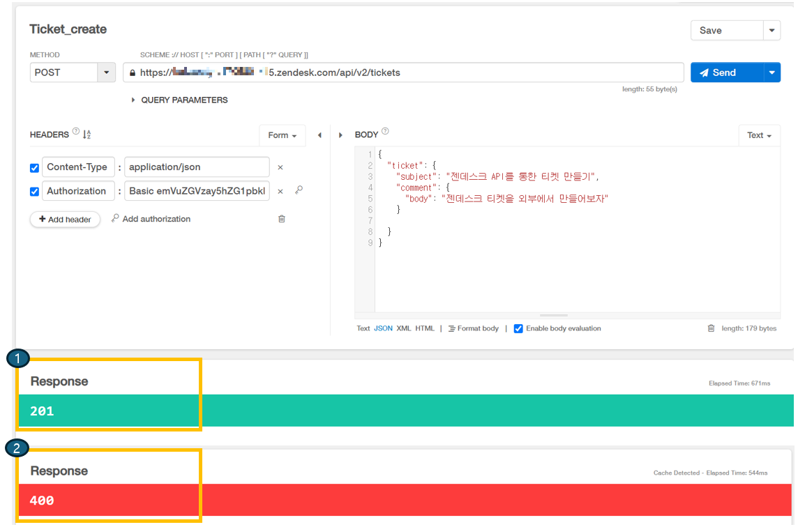Delete all headers with trash icon
This screenshot has height=527, width=798.
(x=281, y=219)
